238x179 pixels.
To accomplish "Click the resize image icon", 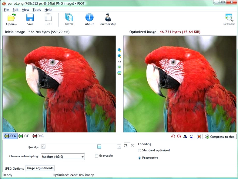I will click(x=199, y=137).
